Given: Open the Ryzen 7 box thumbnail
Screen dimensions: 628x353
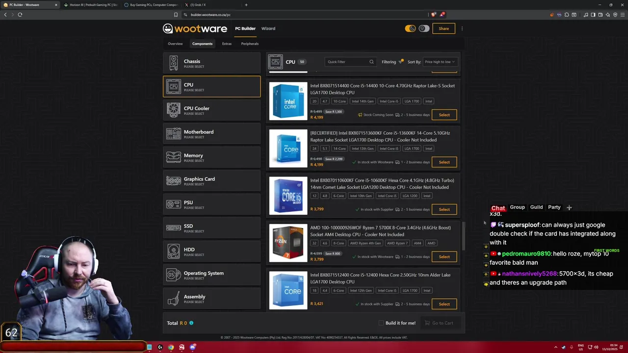Looking at the screenshot, I should click(288, 243).
